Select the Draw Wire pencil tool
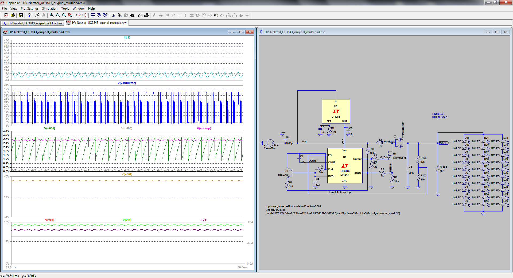The width and height of the screenshot is (513, 278). click(155, 16)
